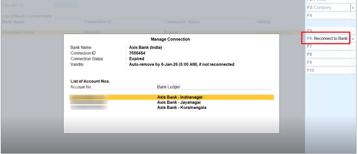Viewport: 358px width, 154px height.
Task: Expand chevron next to F9 button
Action: [x=353, y=62]
